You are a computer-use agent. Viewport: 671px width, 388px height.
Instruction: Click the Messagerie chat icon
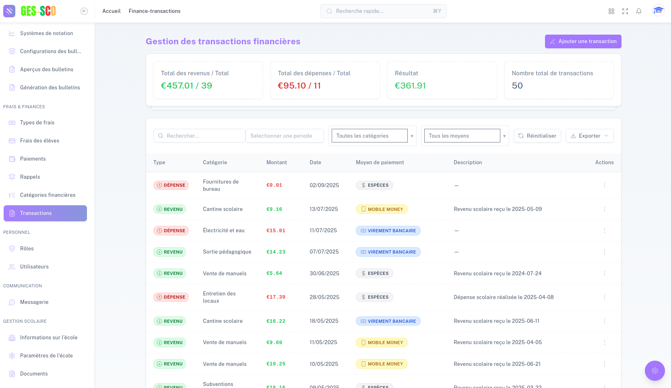click(x=12, y=302)
